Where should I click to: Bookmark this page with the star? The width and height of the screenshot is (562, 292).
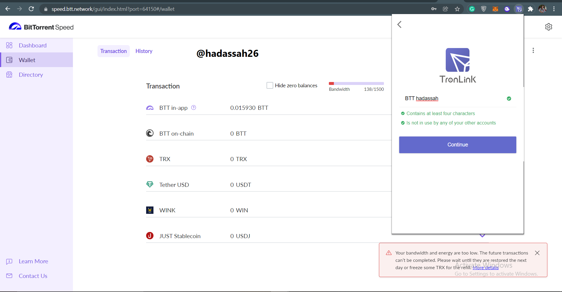[457, 9]
